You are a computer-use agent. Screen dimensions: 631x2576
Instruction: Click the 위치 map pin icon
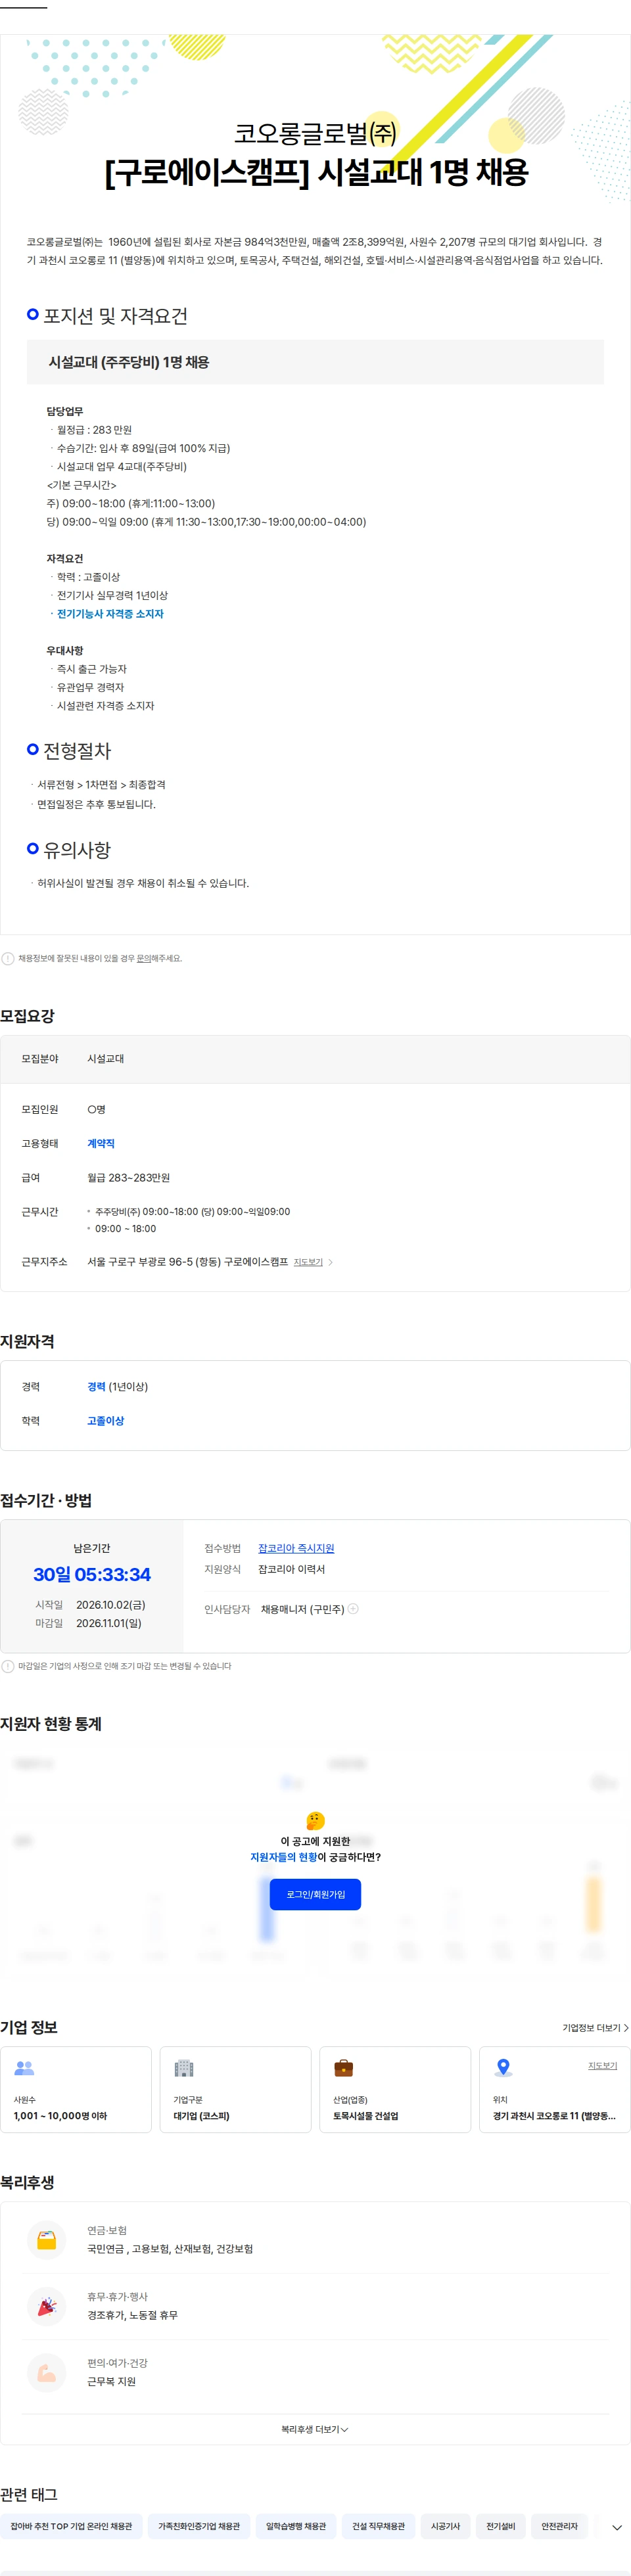click(x=503, y=2067)
